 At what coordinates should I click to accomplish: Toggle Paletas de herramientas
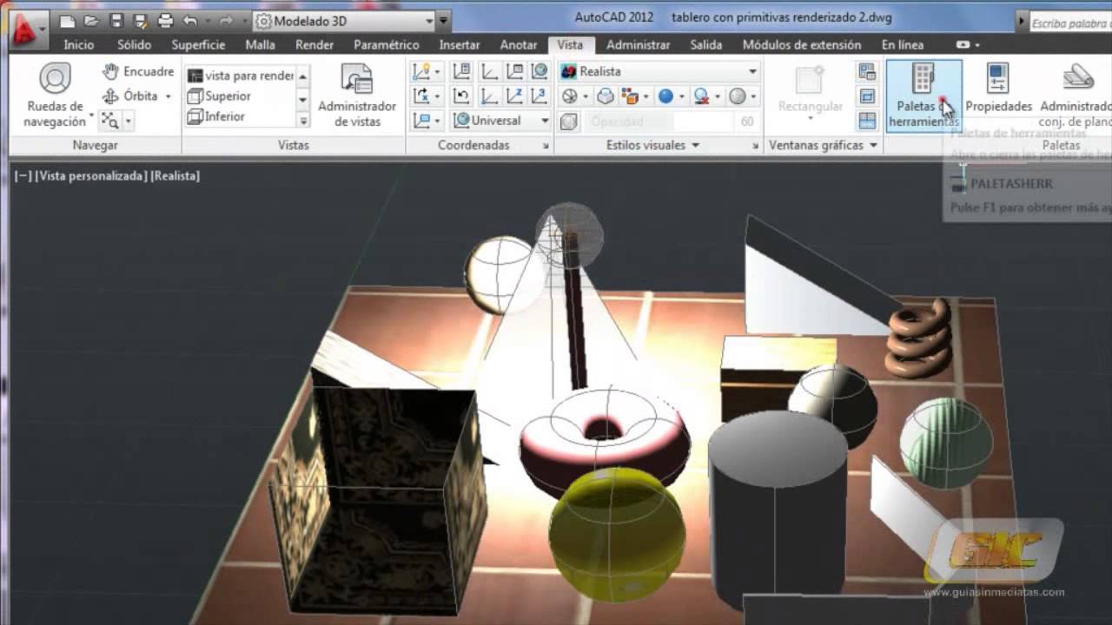click(923, 95)
